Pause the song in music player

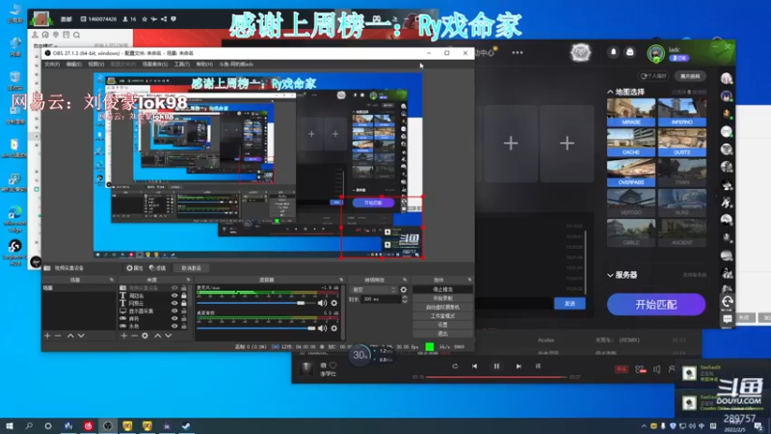pos(496,366)
